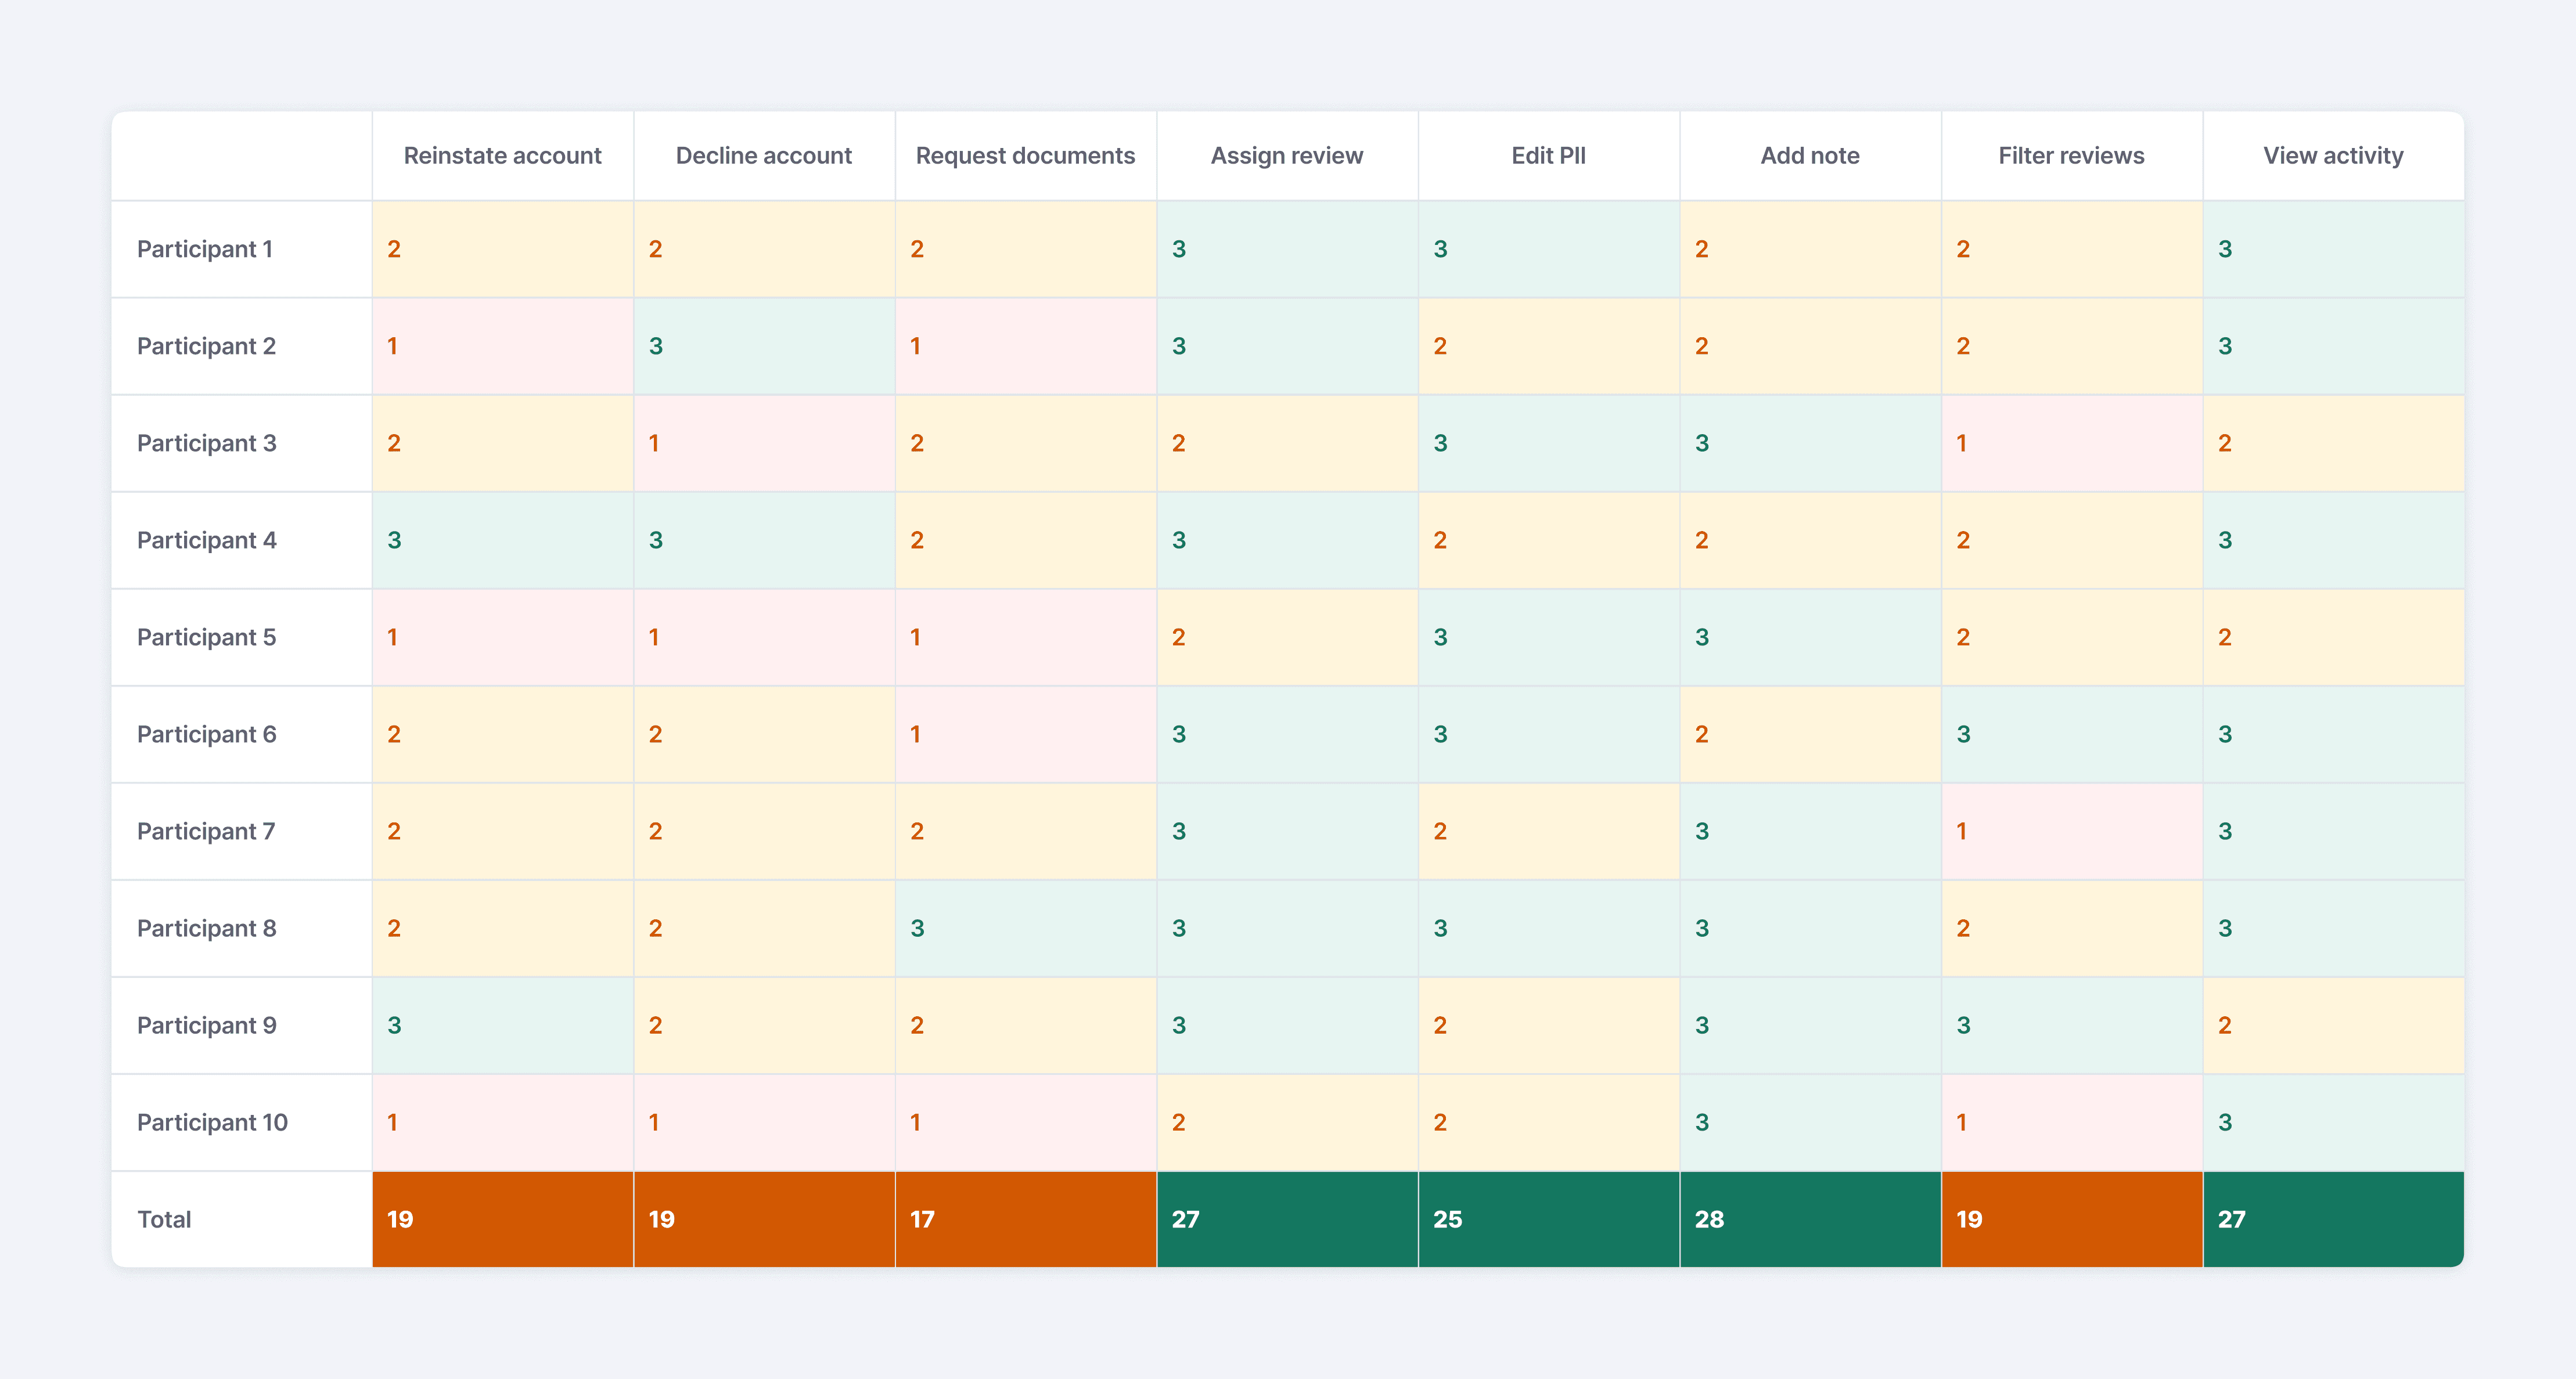Click the Participant 5 row label
The width and height of the screenshot is (2576, 1379).
(206, 637)
